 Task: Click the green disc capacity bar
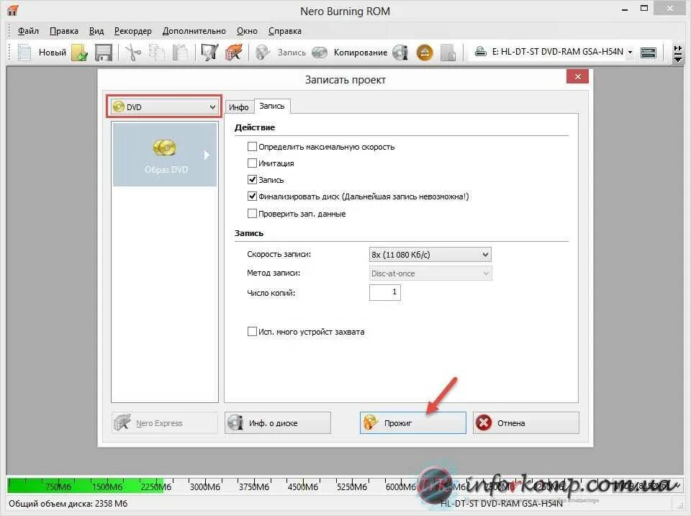(x=86, y=485)
